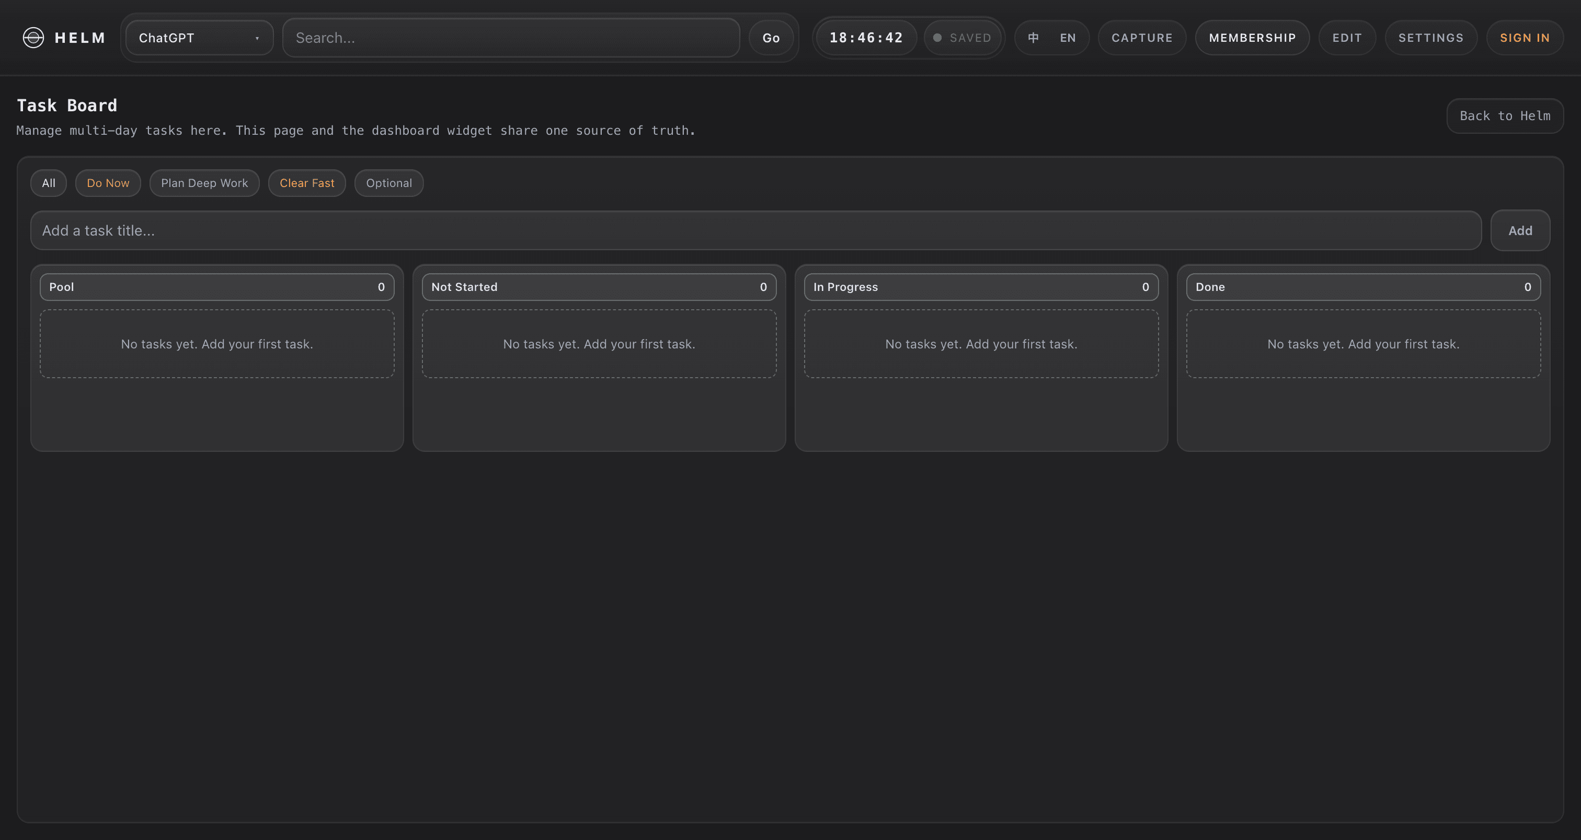Click the SAVED status indicator
This screenshot has width=1581, height=840.
click(x=963, y=38)
